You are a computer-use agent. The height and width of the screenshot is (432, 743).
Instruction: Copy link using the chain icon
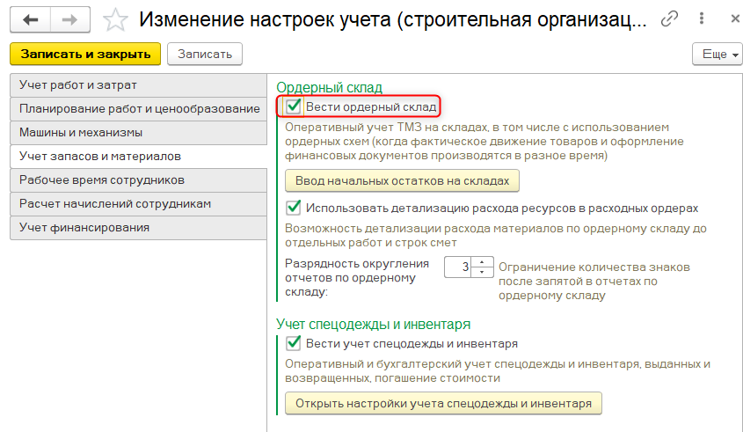point(670,19)
